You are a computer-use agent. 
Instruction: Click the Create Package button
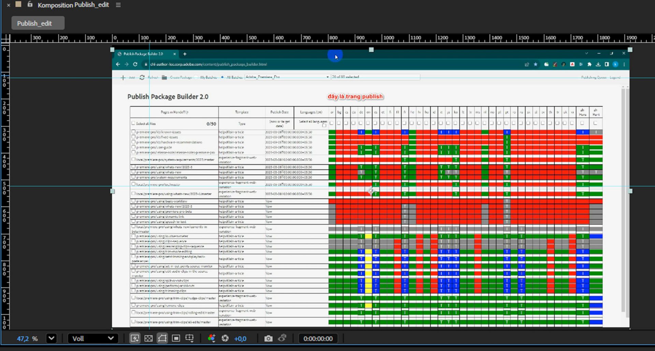click(x=177, y=77)
